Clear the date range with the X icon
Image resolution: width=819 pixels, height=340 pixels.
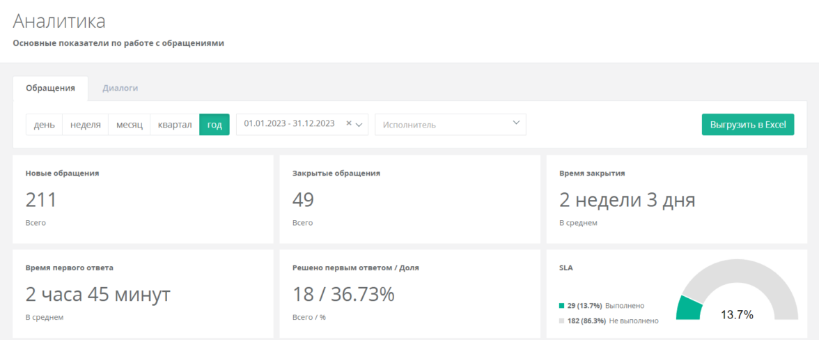[349, 124]
